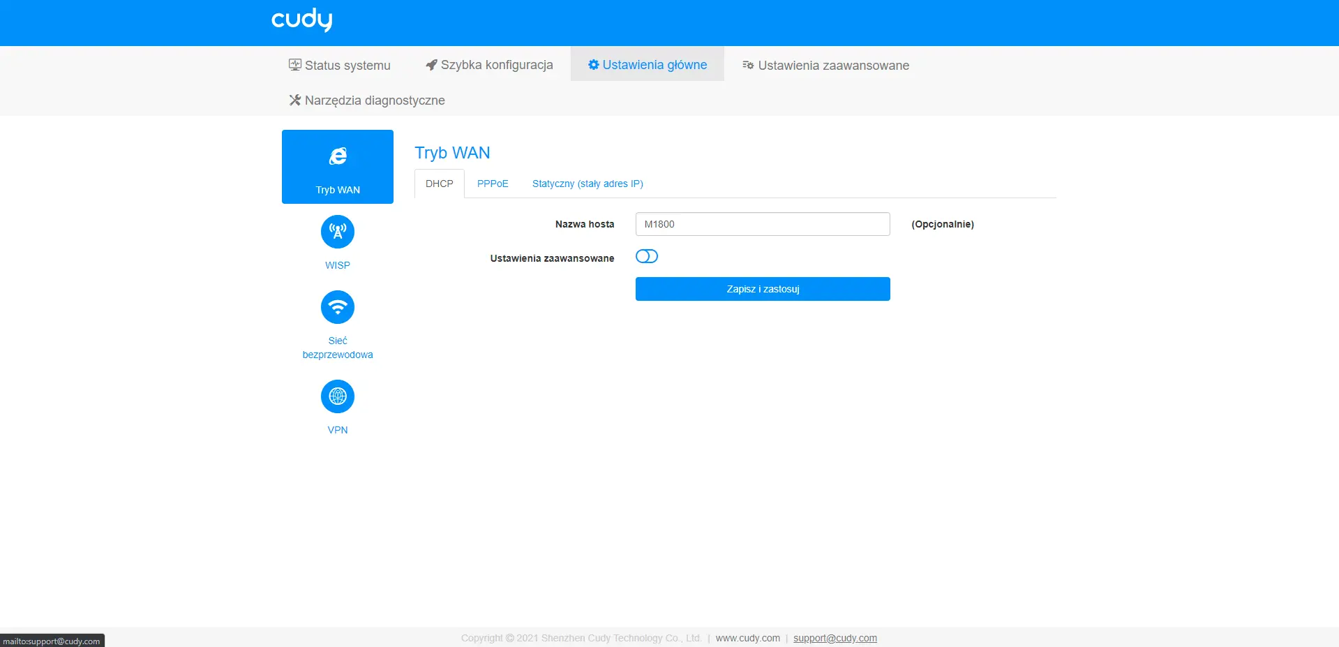Enable the Ustawienia zaawansowane toggle switch

pyautogui.click(x=647, y=257)
